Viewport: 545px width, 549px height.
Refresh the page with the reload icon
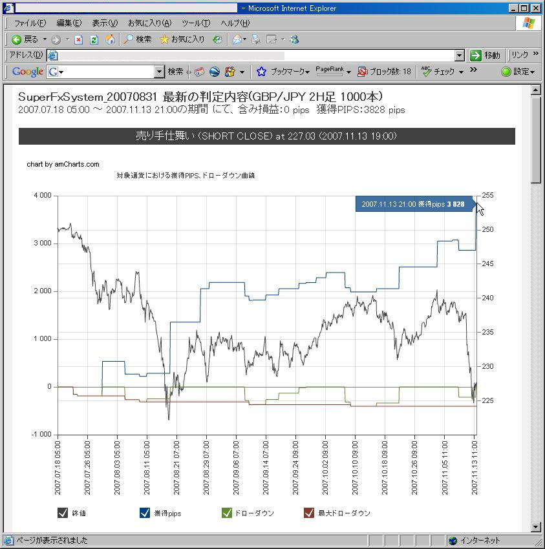click(94, 39)
